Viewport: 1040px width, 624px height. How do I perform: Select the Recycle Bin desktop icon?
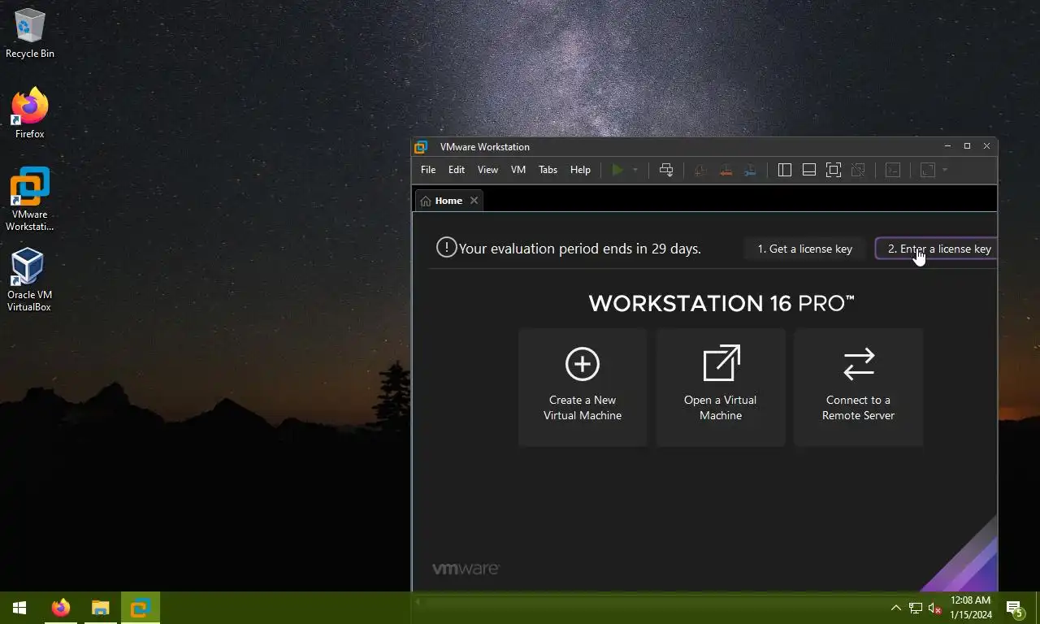(x=30, y=34)
